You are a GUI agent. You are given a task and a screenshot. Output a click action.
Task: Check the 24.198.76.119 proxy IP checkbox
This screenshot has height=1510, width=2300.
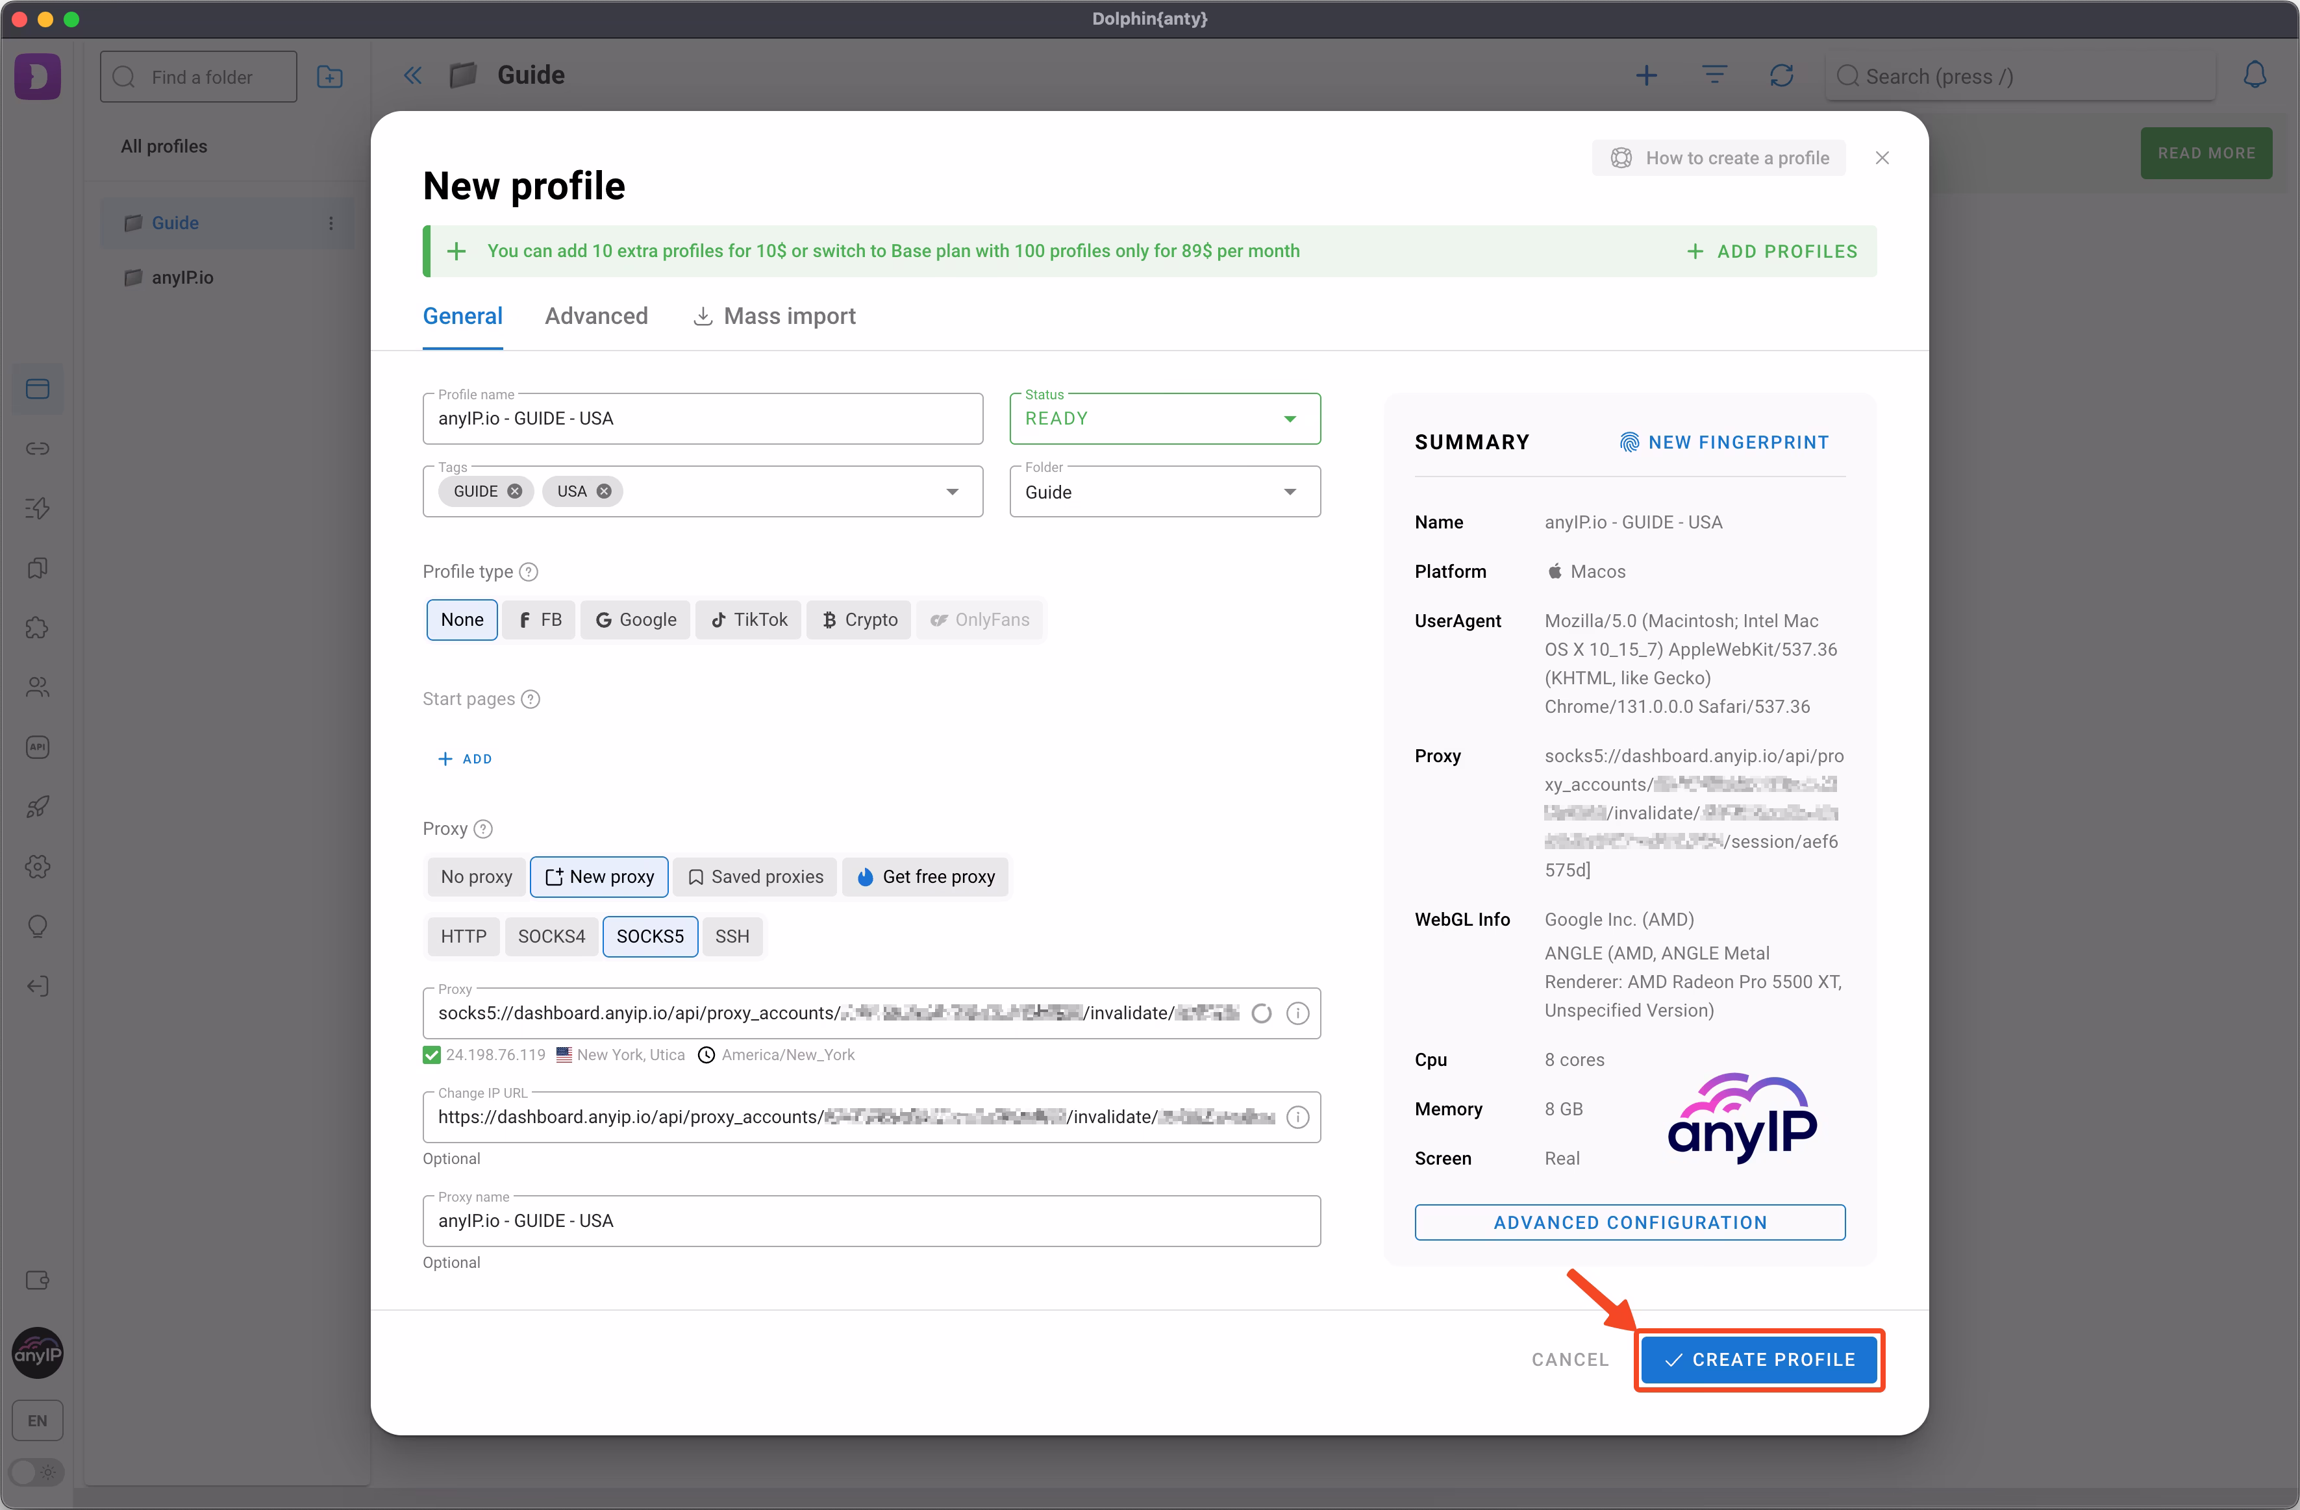[x=432, y=1054]
